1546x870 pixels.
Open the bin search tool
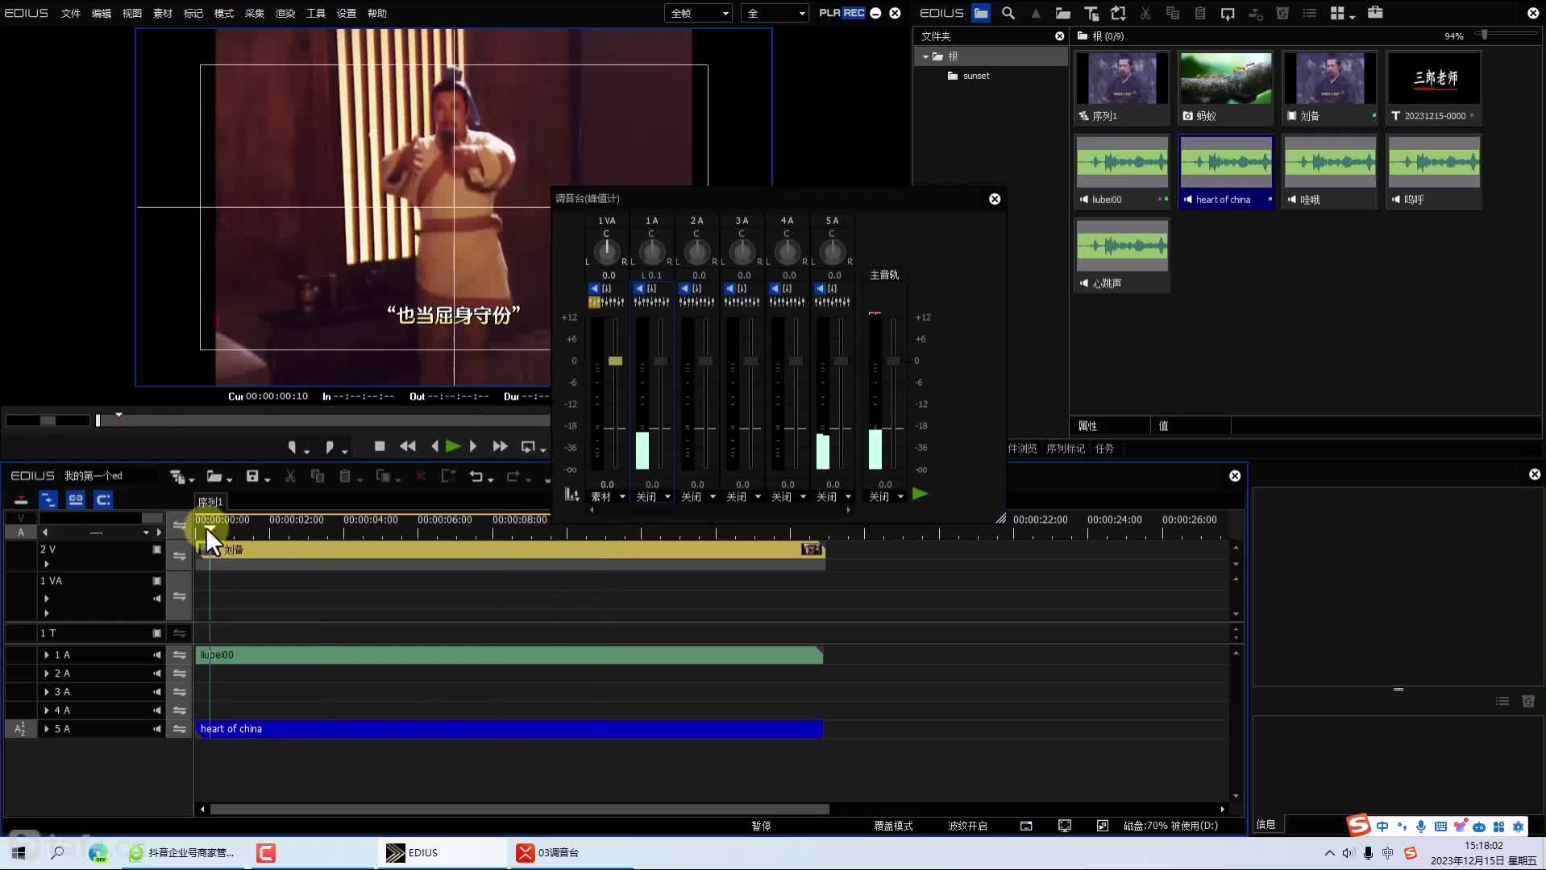(1008, 13)
